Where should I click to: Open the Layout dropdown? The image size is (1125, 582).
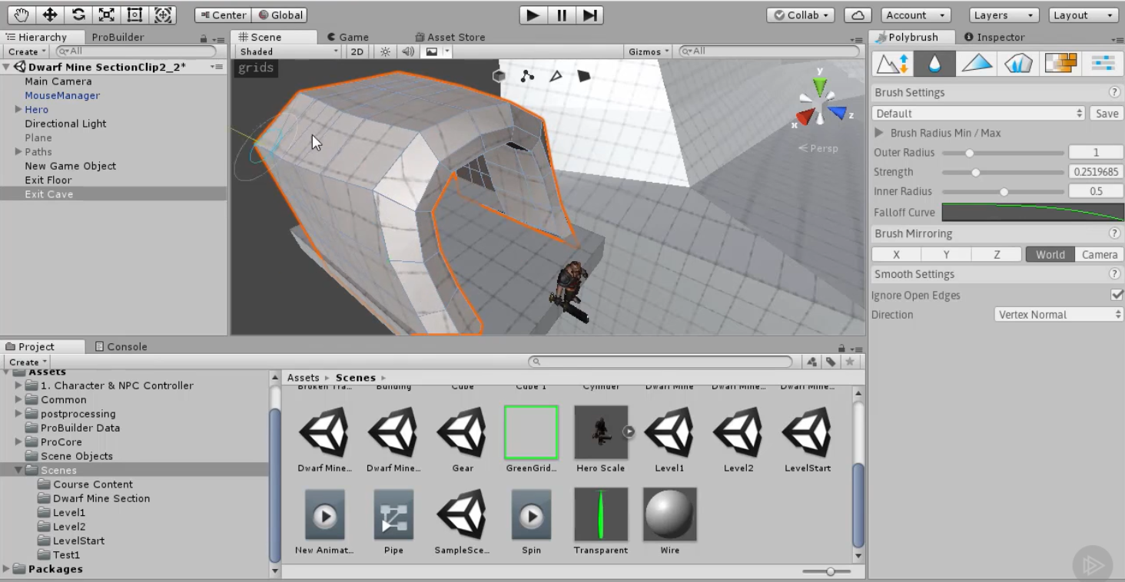[1084, 15]
